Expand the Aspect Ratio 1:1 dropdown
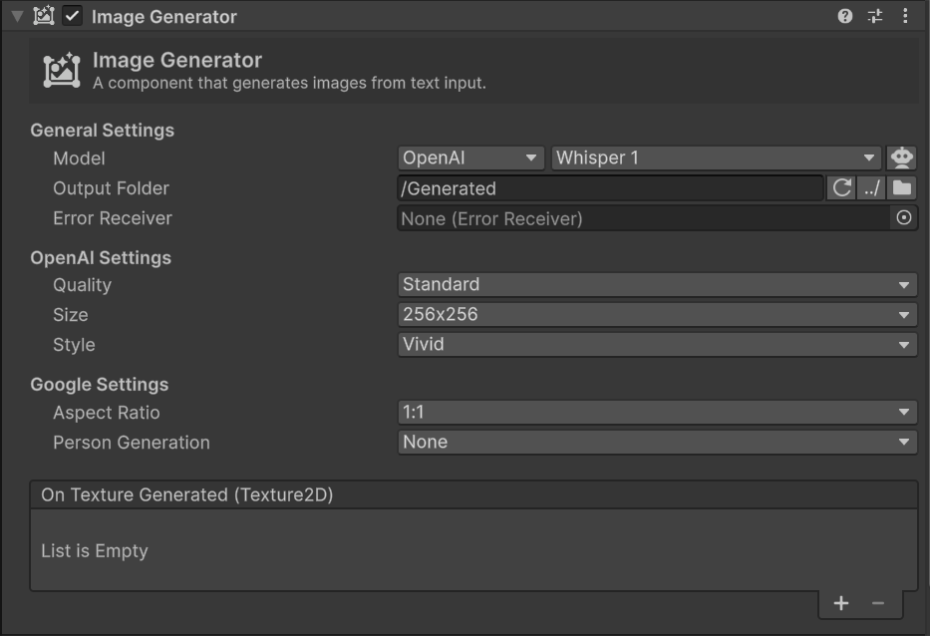930x636 pixels. click(657, 413)
